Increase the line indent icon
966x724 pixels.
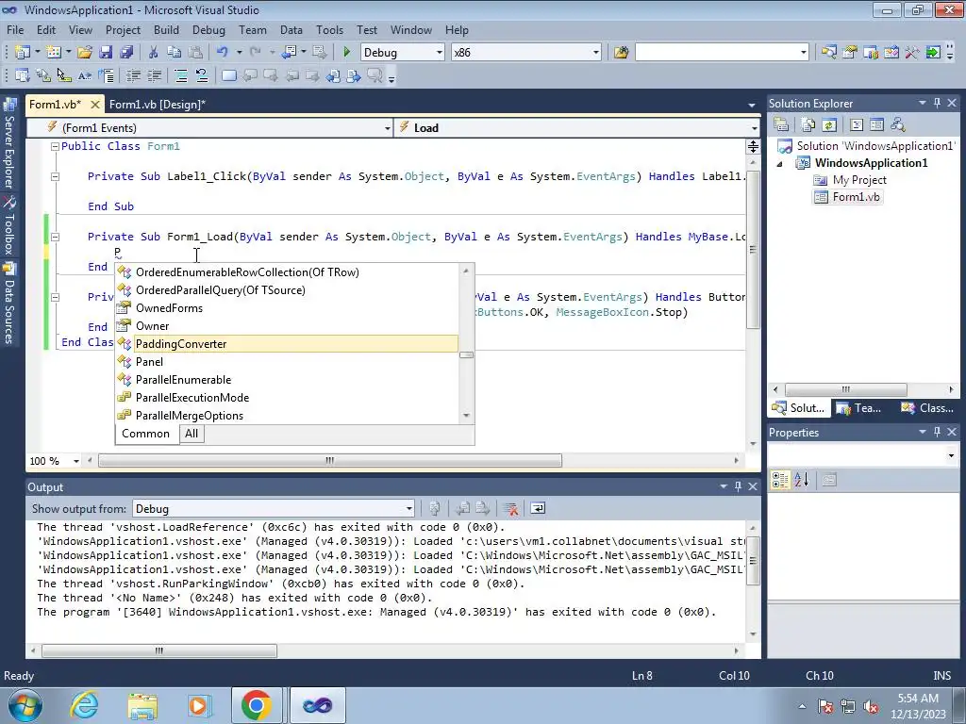coord(154,75)
